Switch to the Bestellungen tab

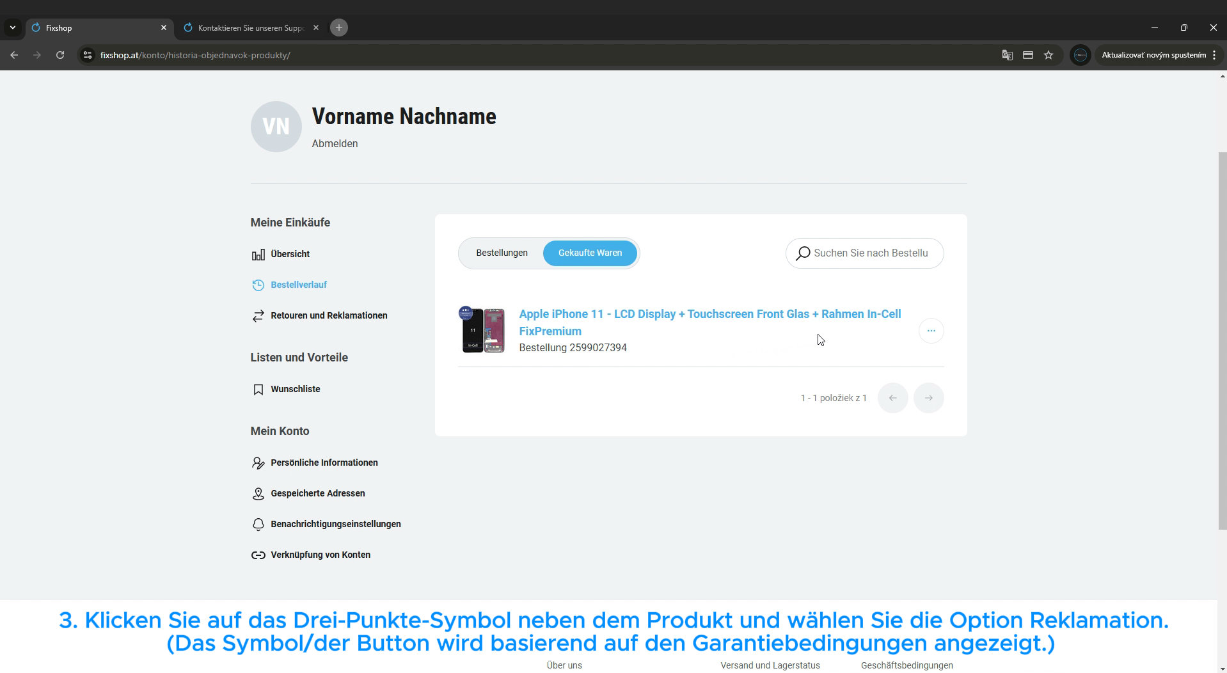pyautogui.click(x=502, y=253)
